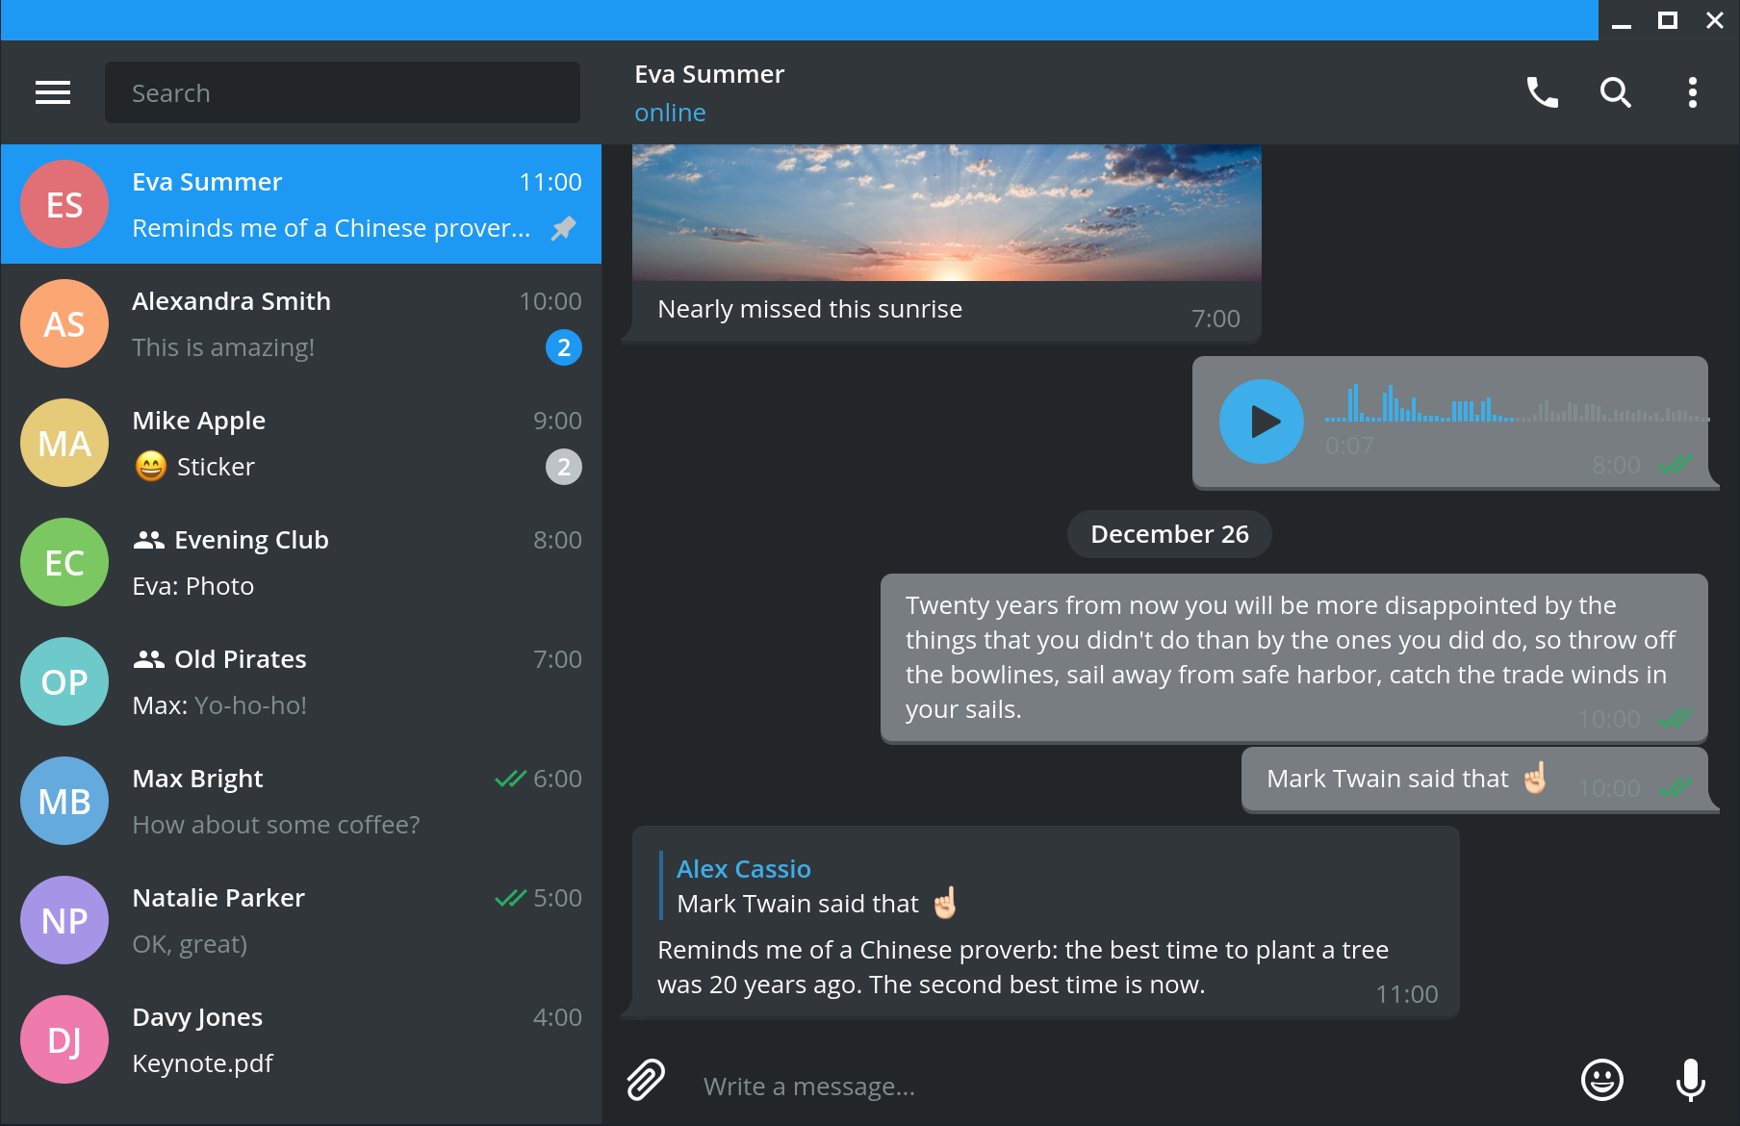Click the Chinese proverb message text

(x=1023, y=967)
